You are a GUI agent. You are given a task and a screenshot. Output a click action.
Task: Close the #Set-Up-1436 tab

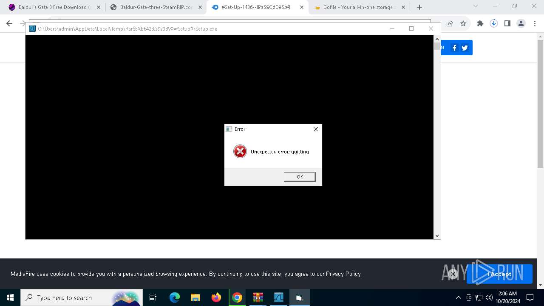point(302,7)
